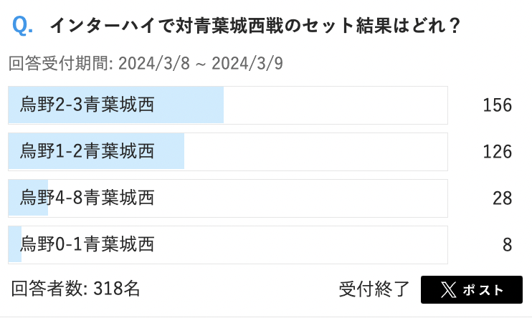Click the start date 2024/3/8

coord(155,64)
